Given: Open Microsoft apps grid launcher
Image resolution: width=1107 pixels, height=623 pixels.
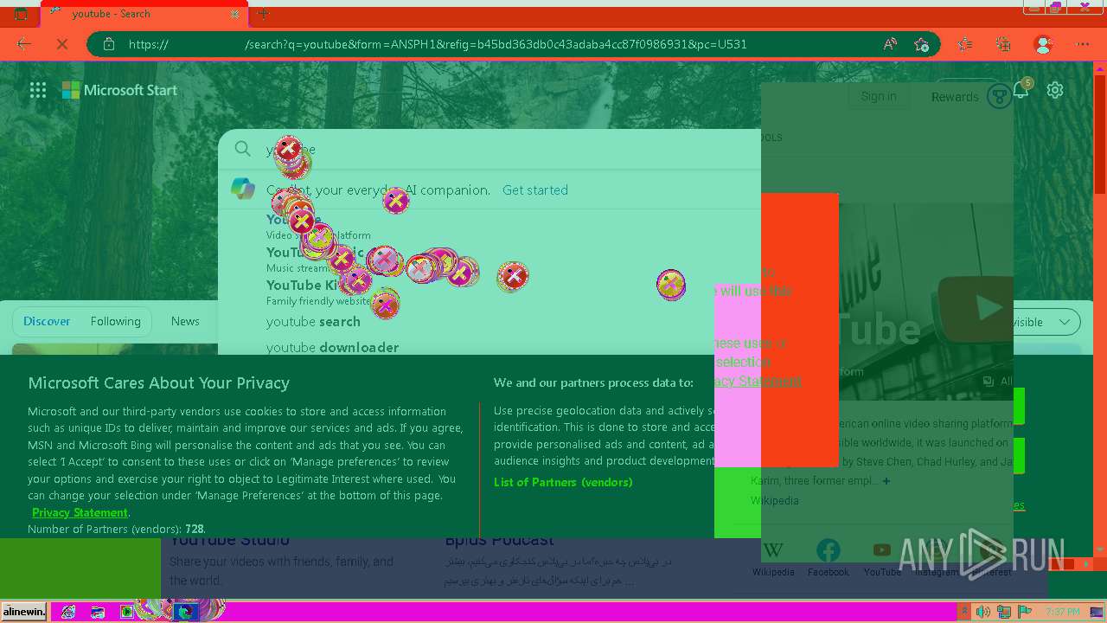Looking at the screenshot, I should 38,90.
